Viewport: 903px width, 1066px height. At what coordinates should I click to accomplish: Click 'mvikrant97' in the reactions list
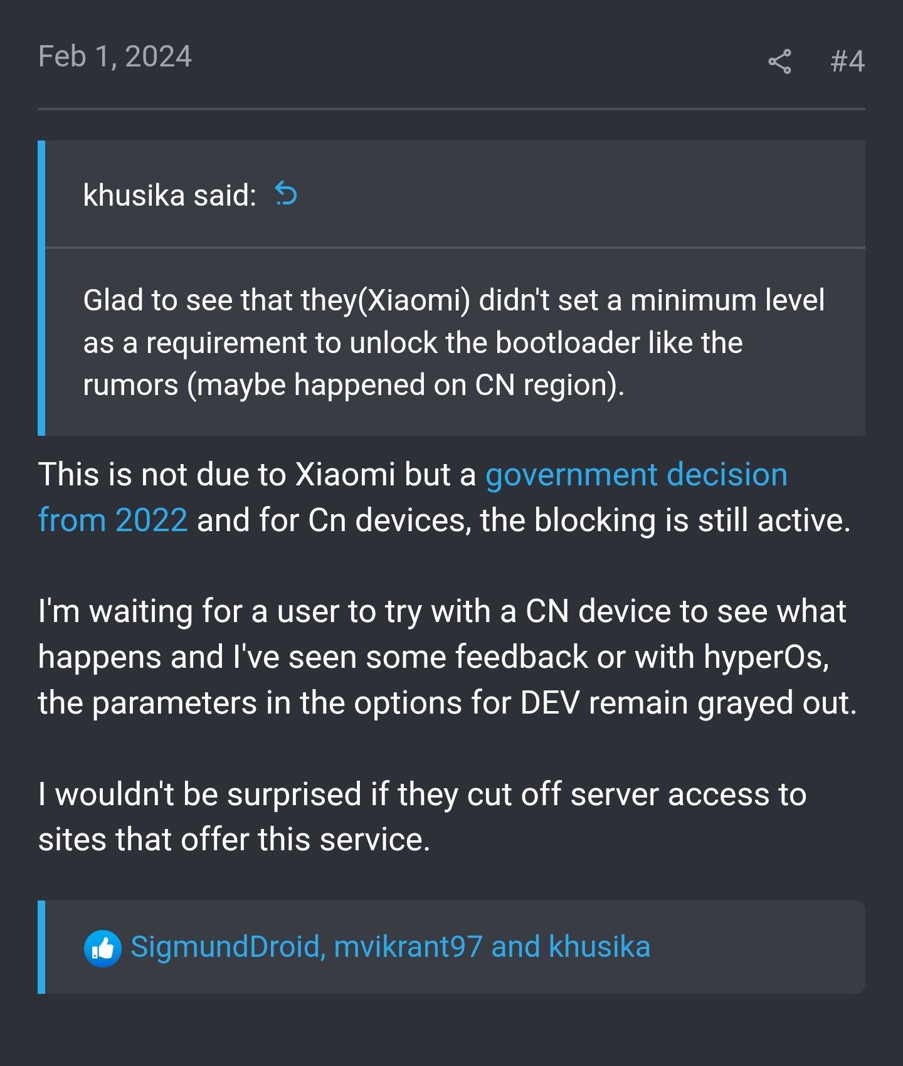(408, 947)
